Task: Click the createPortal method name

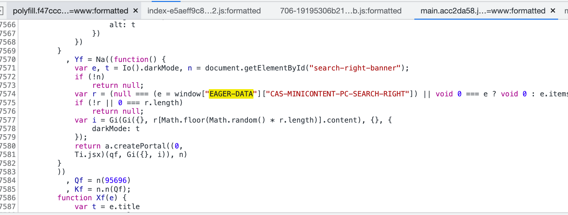Action: point(140,146)
